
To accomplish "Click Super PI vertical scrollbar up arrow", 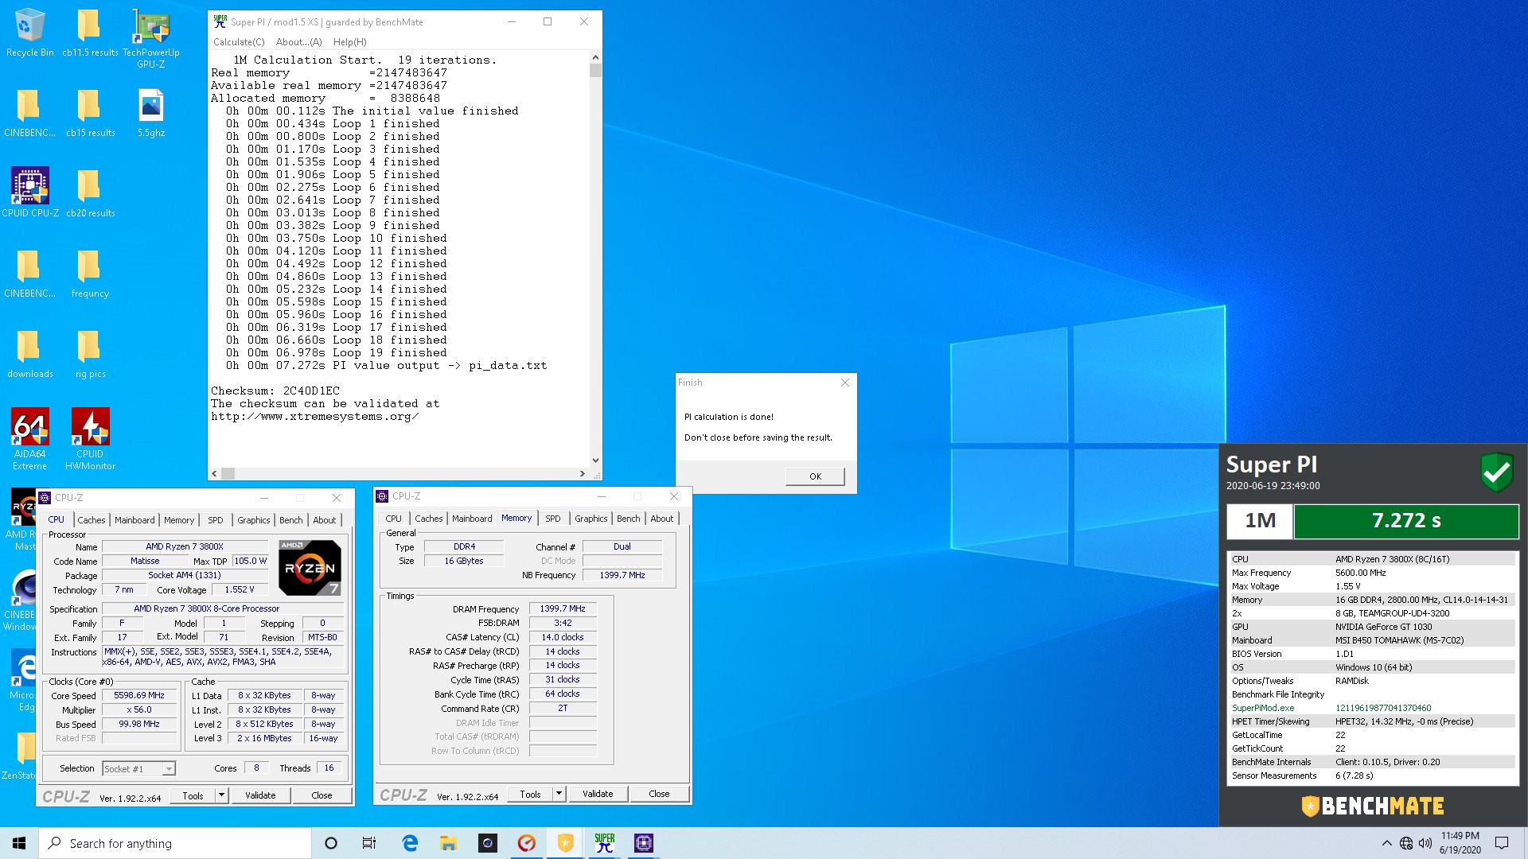I will tap(595, 58).
